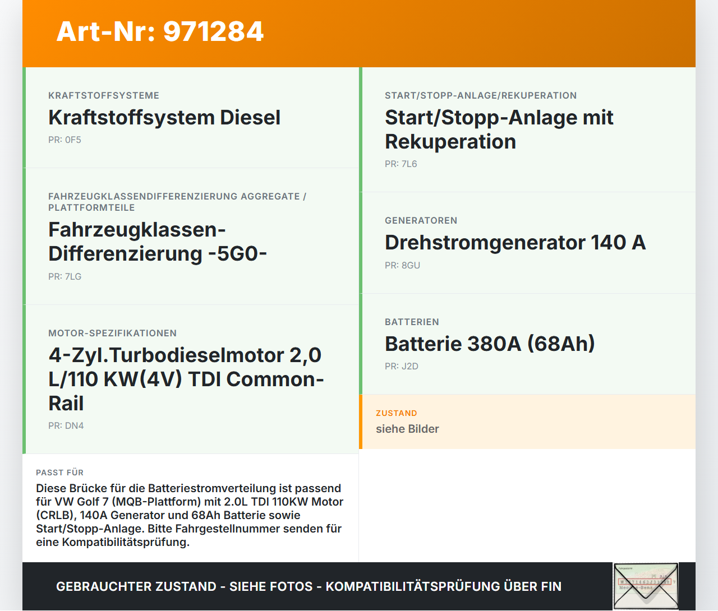Toggle the green bar beside Kraftstoffsysteme
This screenshot has width=718, height=611.
(x=23, y=118)
